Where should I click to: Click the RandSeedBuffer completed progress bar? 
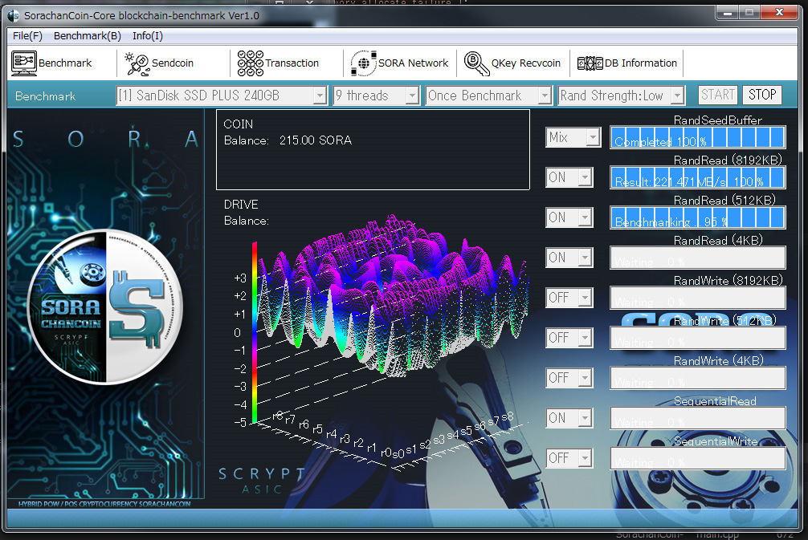pos(698,137)
